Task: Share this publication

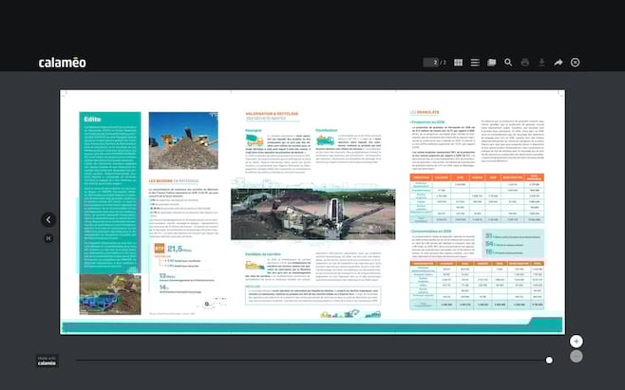Action: coord(559,62)
